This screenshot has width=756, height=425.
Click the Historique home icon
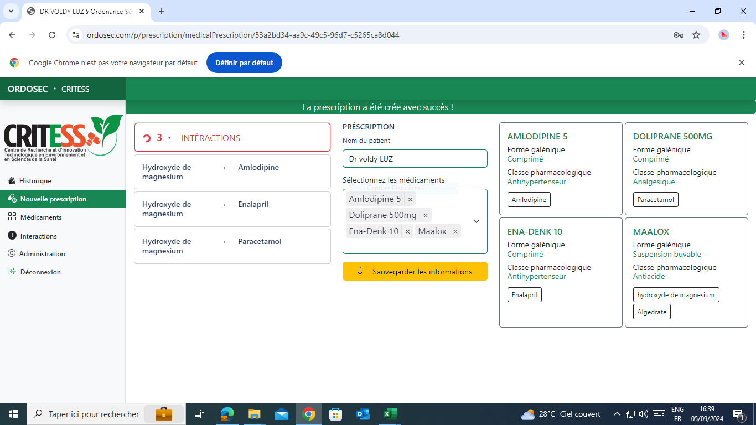[12, 180]
